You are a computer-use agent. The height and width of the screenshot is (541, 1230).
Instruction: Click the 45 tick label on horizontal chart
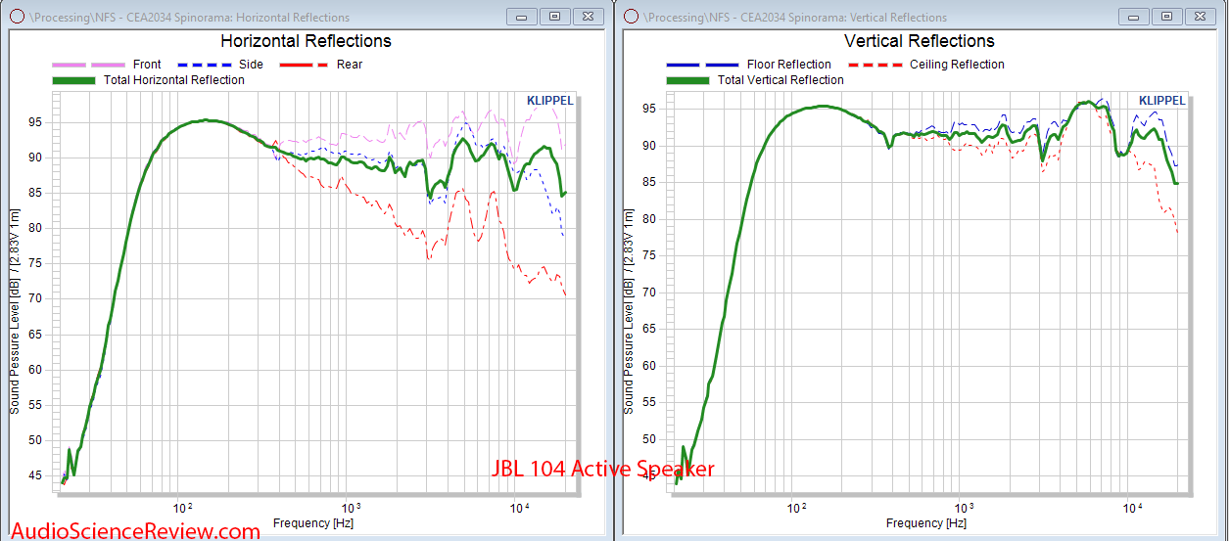[x=36, y=476]
